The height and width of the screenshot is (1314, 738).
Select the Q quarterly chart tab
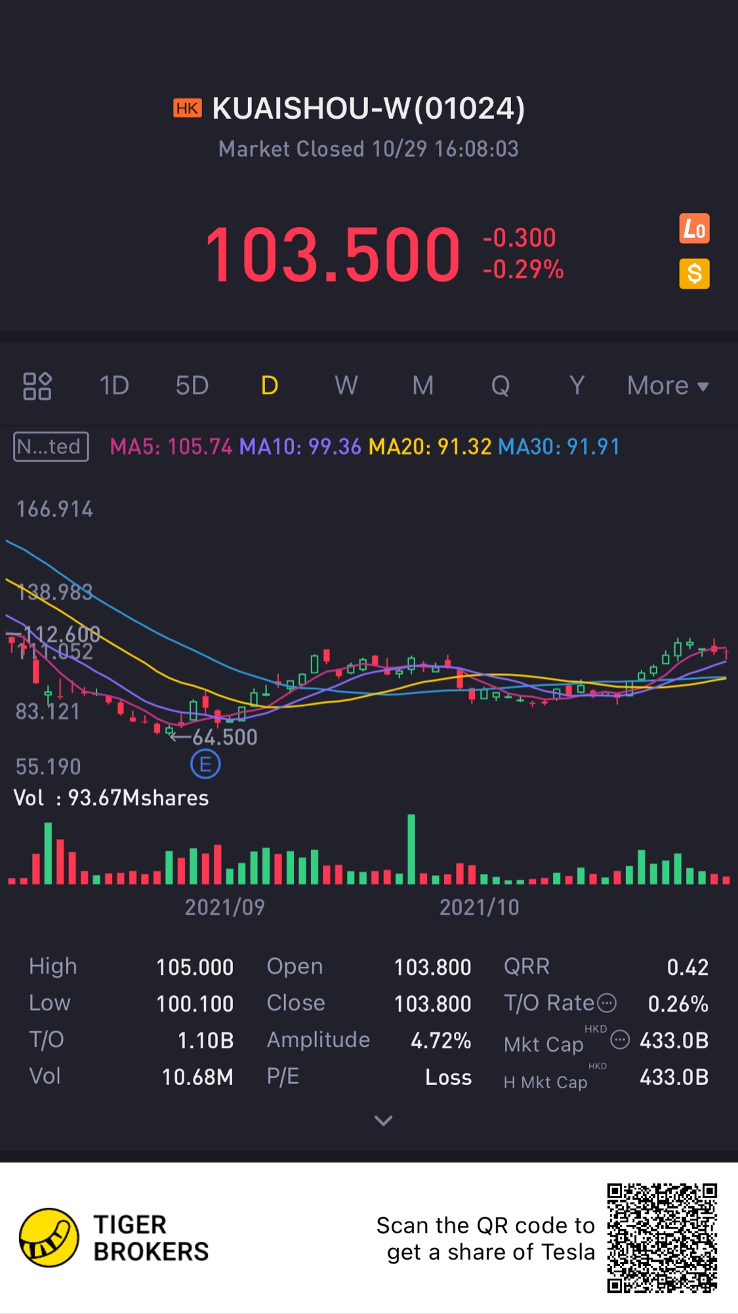[501, 386]
